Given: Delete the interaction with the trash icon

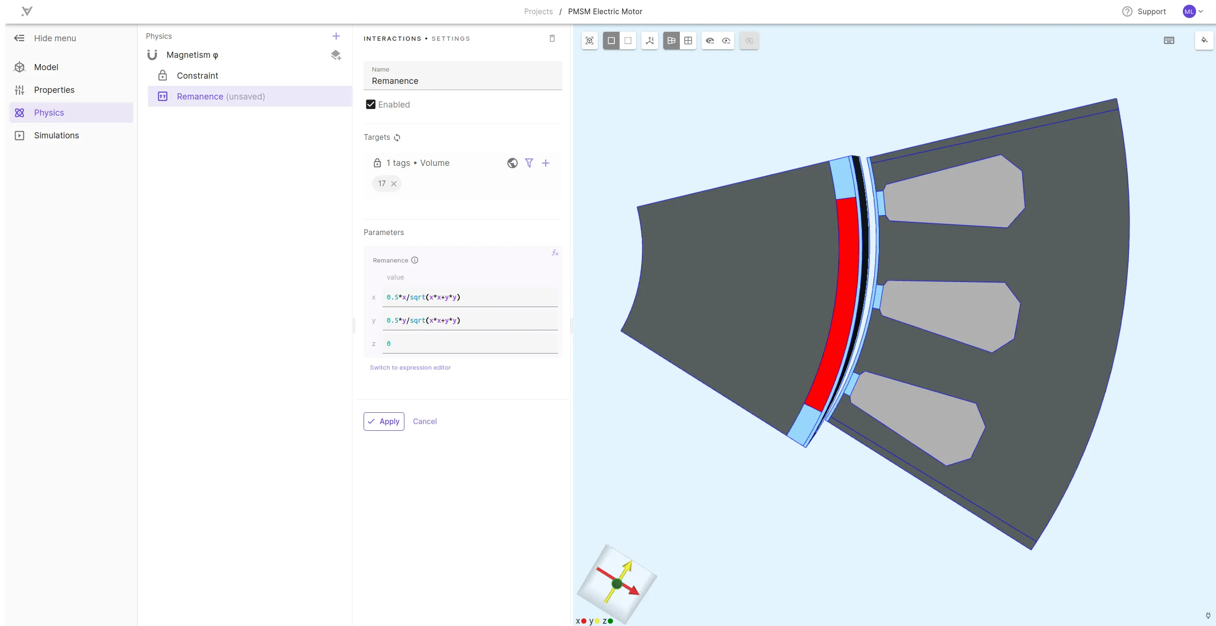Looking at the screenshot, I should point(552,38).
